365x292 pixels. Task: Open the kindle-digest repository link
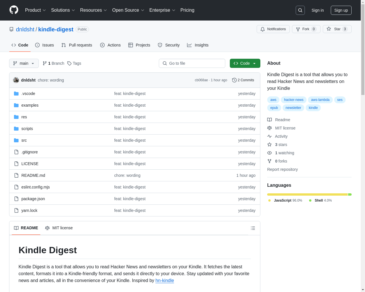pos(56,29)
